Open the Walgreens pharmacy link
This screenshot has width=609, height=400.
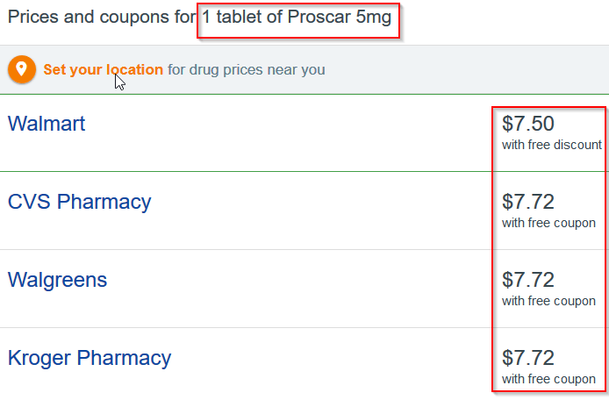click(57, 280)
